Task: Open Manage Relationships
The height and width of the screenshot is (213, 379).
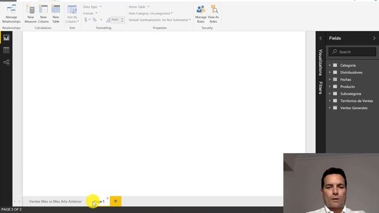Action: click(x=11, y=14)
